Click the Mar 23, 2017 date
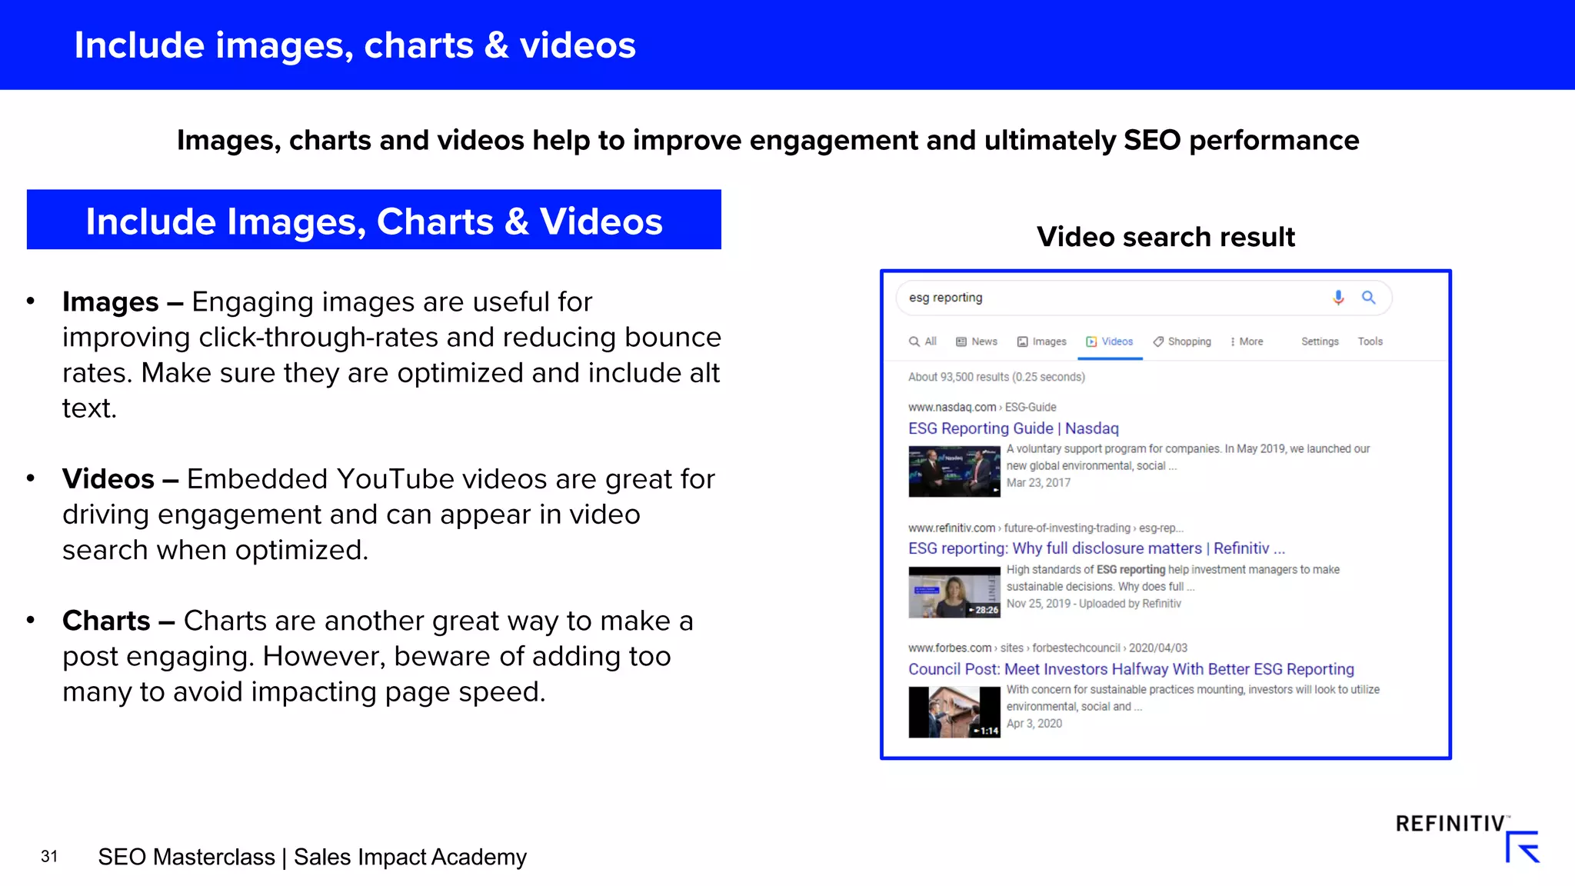This screenshot has width=1575, height=886. (x=1038, y=483)
